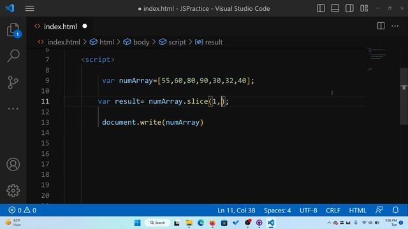Show hidden system tray icons
Viewport: 408px width, 229px height.
(329, 223)
